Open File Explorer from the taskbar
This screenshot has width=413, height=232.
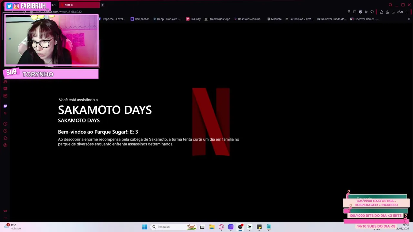point(212,227)
